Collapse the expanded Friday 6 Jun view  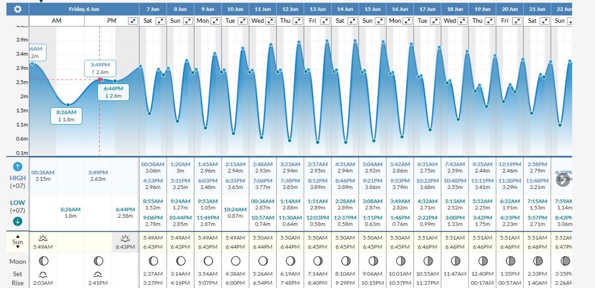(133, 21)
